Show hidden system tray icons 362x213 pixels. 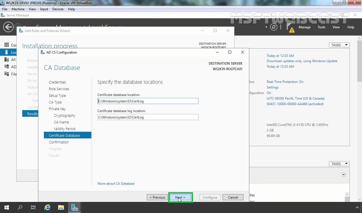[357, 207]
